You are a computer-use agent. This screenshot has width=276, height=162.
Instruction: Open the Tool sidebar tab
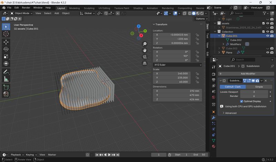click(208, 36)
